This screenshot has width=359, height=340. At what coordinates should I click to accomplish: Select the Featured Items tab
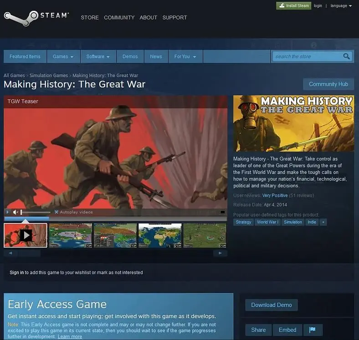[25, 56]
